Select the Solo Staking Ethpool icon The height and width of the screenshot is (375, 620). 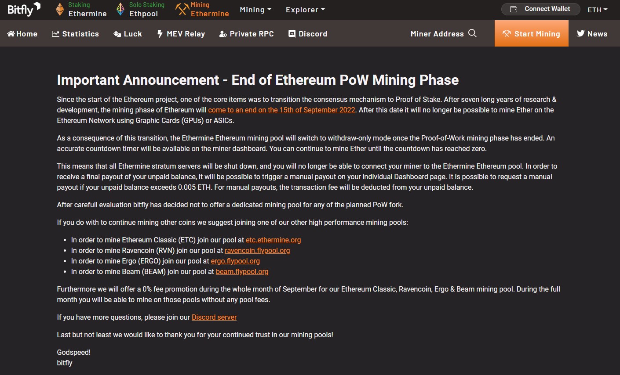click(x=120, y=9)
